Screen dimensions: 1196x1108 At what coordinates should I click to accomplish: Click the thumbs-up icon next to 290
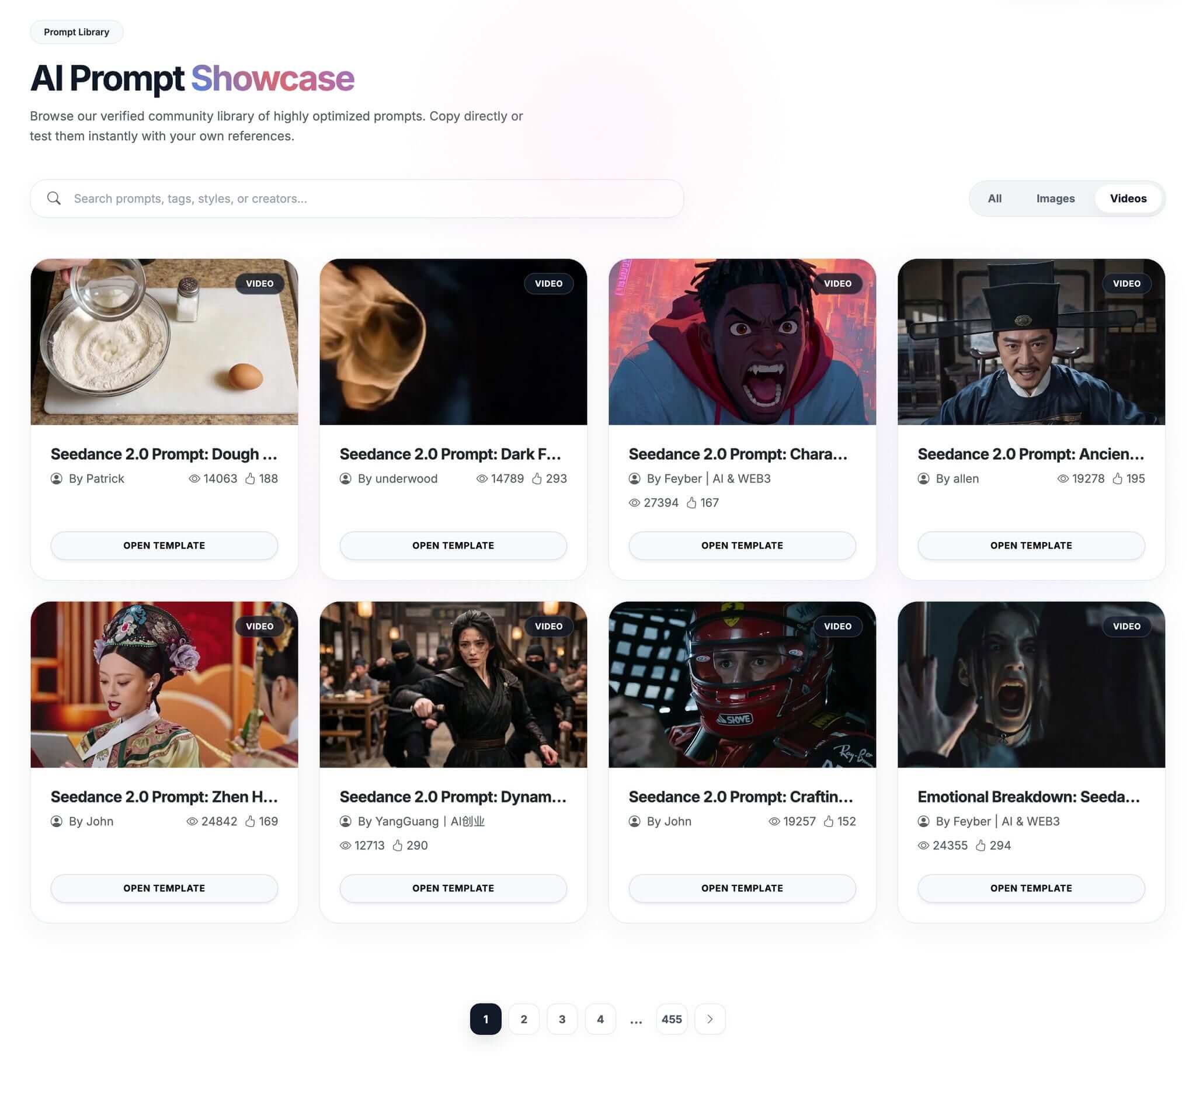pos(398,845)
